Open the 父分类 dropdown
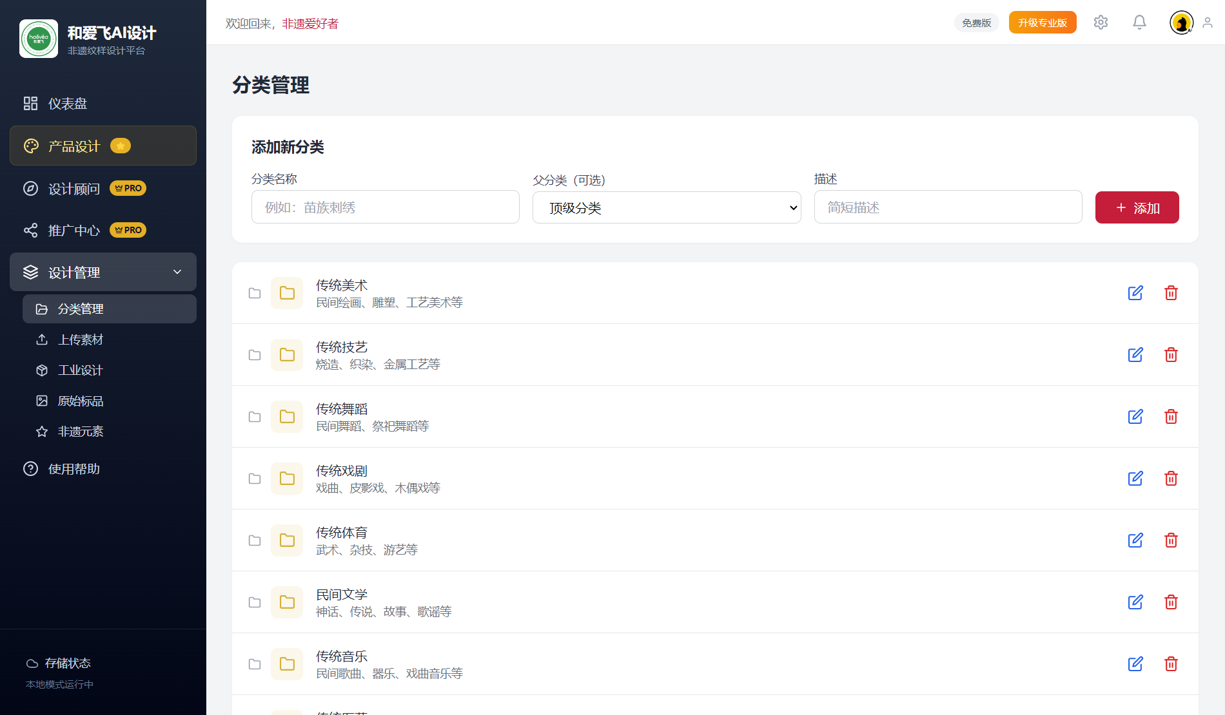Viewport: 1225px width, 715px height. pos(667,207)
